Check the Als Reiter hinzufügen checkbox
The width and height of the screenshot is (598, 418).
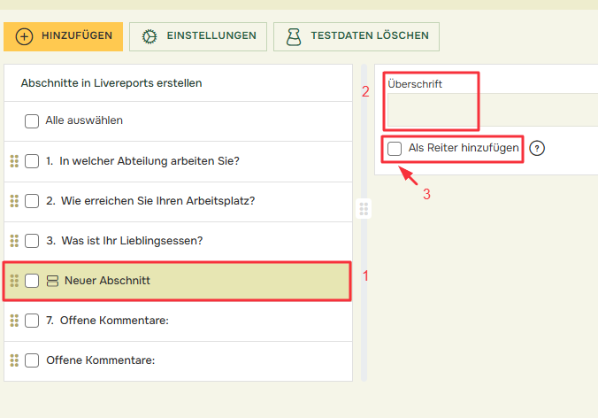pyautogui.click(x=395, y=149)
